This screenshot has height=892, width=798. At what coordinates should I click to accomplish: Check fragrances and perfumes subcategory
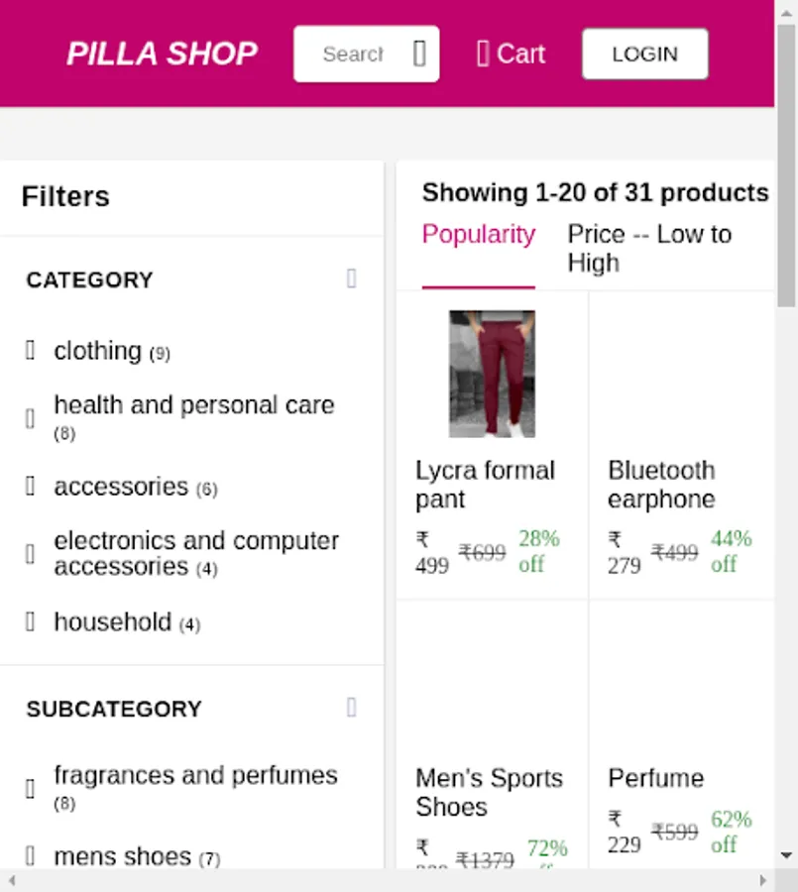click(31, 788)
